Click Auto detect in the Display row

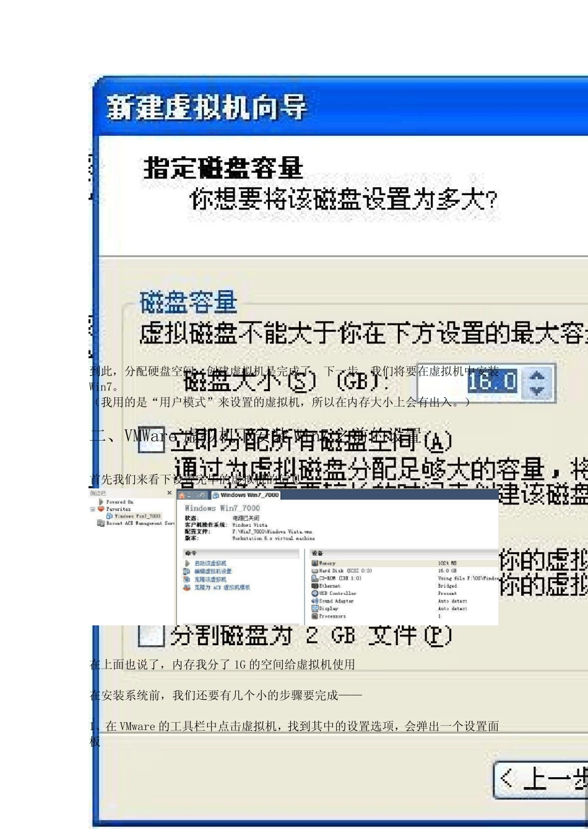coord(452,609)
